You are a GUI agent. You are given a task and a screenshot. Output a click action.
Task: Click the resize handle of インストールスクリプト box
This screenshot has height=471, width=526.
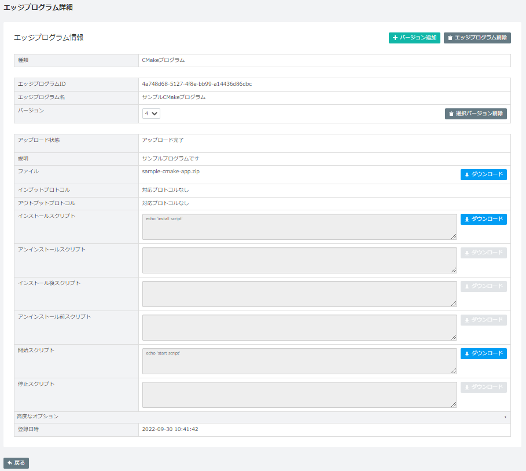point(454,236)
